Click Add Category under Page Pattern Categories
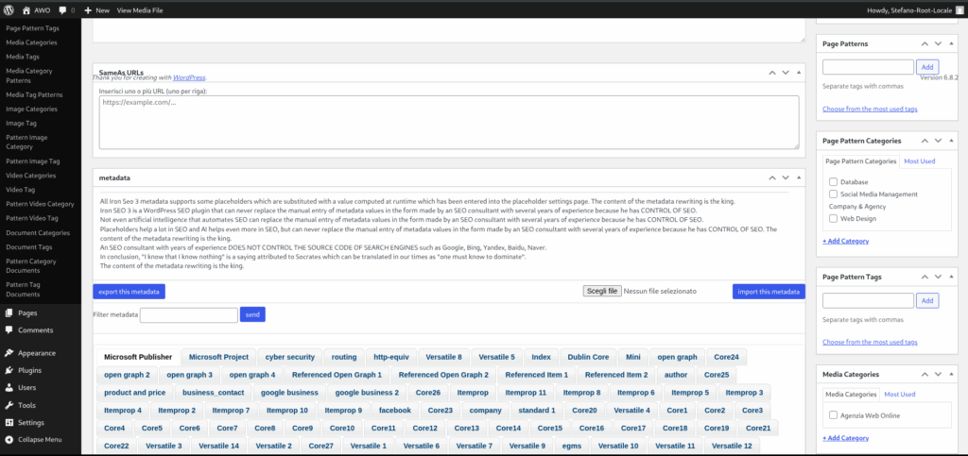This screenshot has width=968, height=456. click(845, 241)
